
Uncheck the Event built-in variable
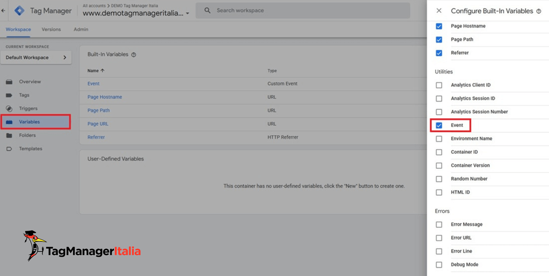pos(439,125)
